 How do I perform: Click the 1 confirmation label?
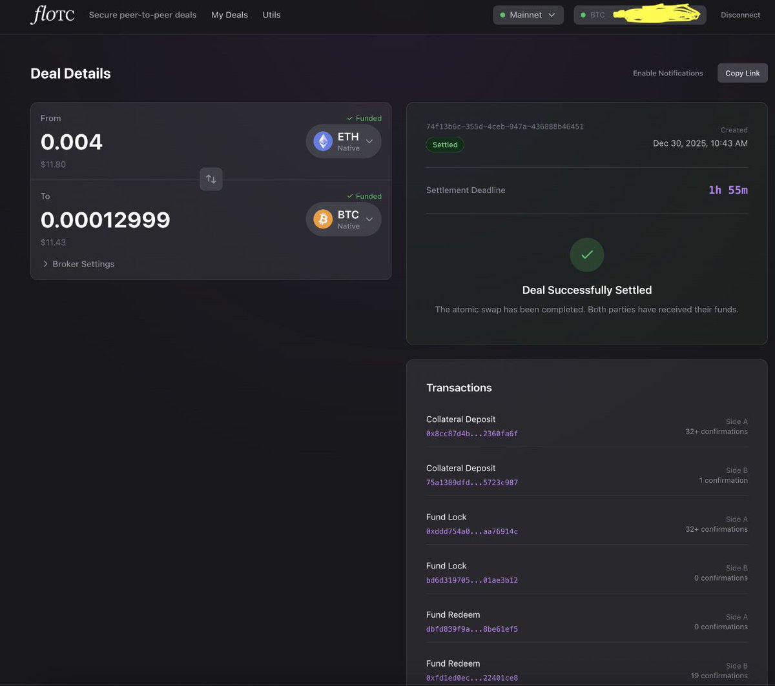tap(723, 480)
